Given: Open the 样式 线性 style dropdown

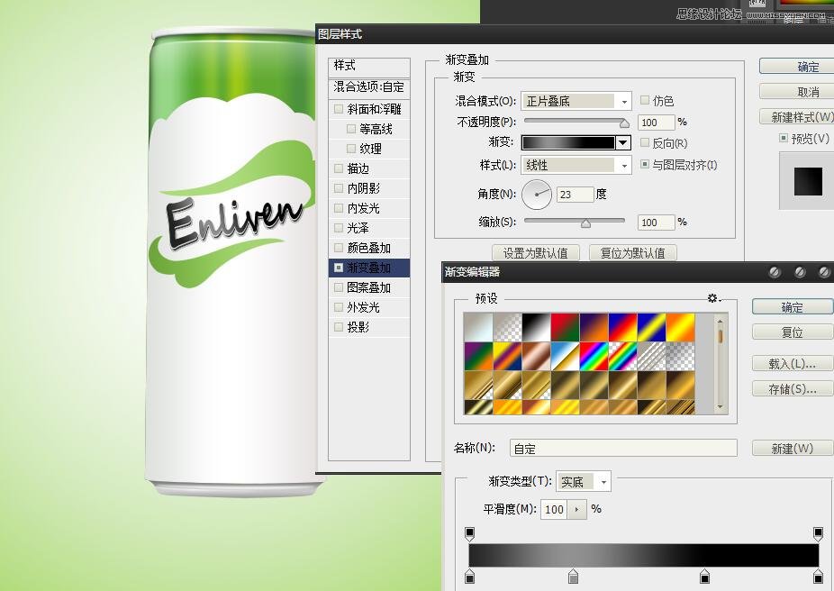Looking at the screenshot, I should 576,166.
